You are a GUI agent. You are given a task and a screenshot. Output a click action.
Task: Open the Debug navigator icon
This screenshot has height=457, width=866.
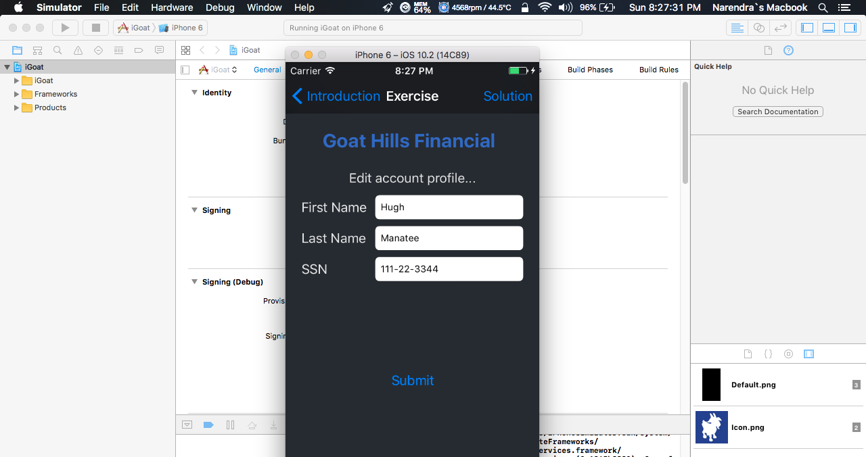tap(119, 50)
